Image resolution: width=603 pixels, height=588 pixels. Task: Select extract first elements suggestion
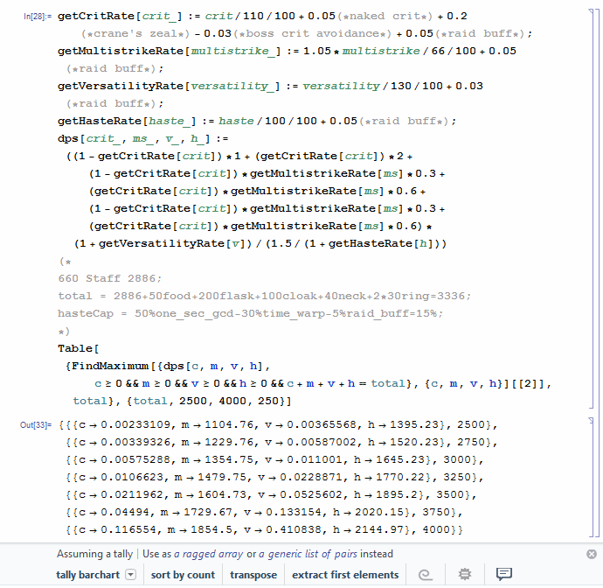pyautogui.click(x=345, y=575)
